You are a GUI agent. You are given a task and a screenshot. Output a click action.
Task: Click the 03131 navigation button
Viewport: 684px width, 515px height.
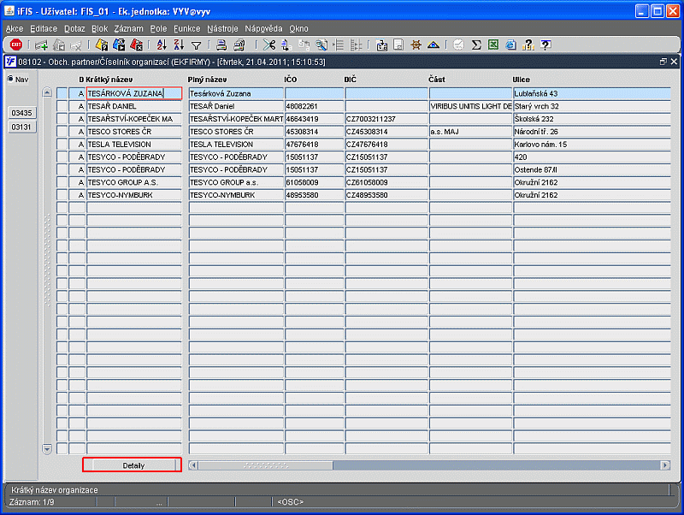[x=22, y=127]
